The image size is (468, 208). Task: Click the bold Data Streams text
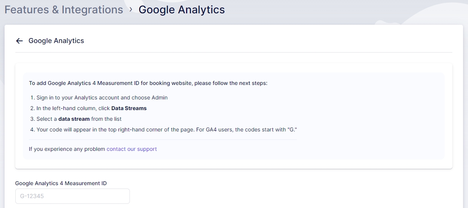point(129,108)
